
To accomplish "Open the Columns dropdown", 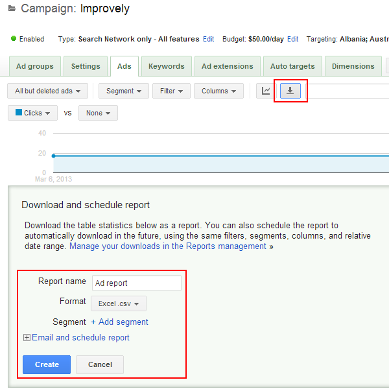I will 218,91.
